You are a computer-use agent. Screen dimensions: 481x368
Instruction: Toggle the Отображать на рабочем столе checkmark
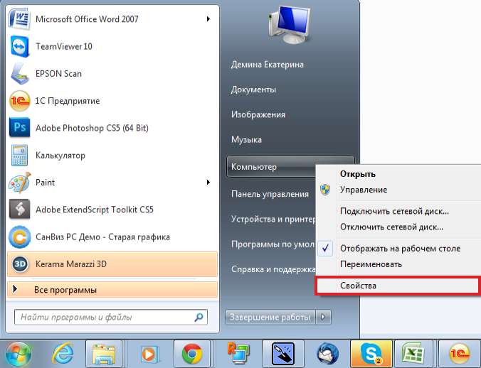[325, 248]
